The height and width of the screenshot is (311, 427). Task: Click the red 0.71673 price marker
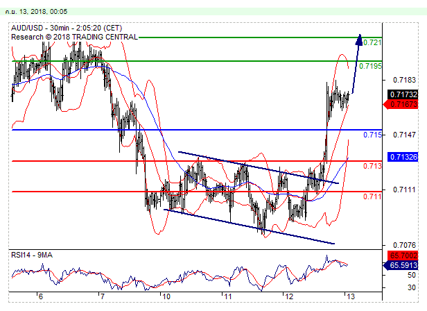click(x=401, y=104)
